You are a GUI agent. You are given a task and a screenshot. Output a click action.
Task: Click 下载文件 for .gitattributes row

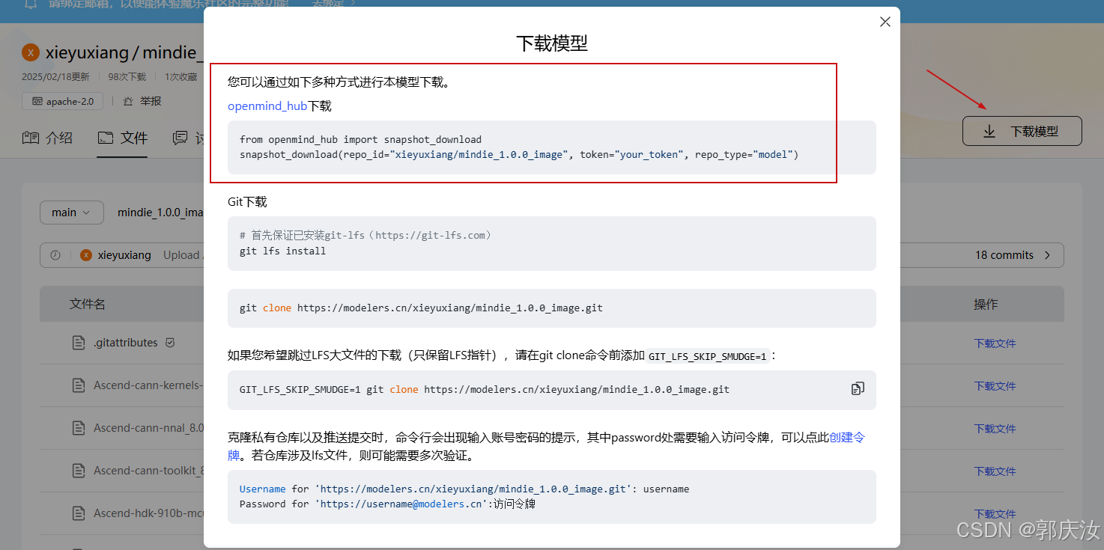[995, 343]
